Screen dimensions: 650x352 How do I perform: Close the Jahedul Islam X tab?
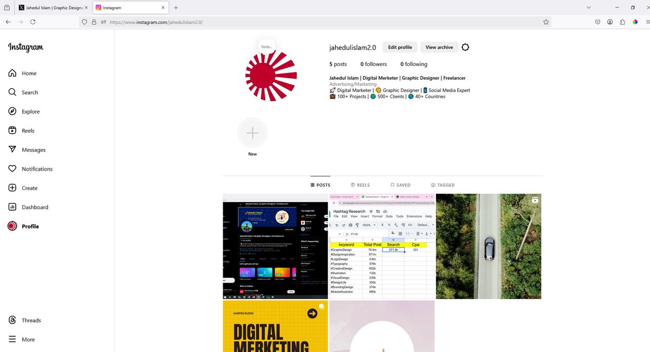point(86,8)
